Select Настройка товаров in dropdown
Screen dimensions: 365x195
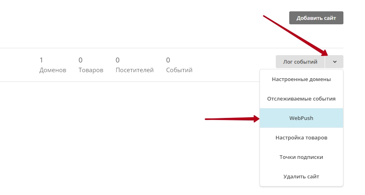pyautogui.click(x=301, y=137)
